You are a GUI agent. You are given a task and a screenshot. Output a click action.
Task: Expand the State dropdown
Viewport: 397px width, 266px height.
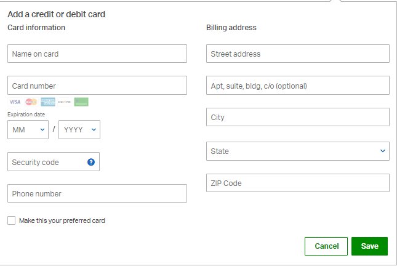297,151
